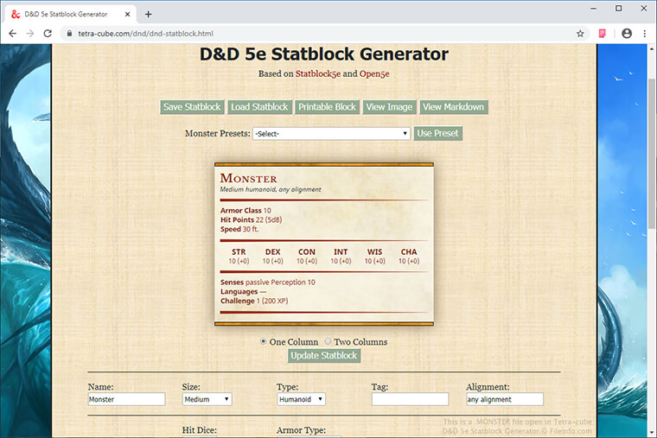Viewport: 657px width, 438px height.
Task: Open the Monster Presets dropdown
Action: 331,134
